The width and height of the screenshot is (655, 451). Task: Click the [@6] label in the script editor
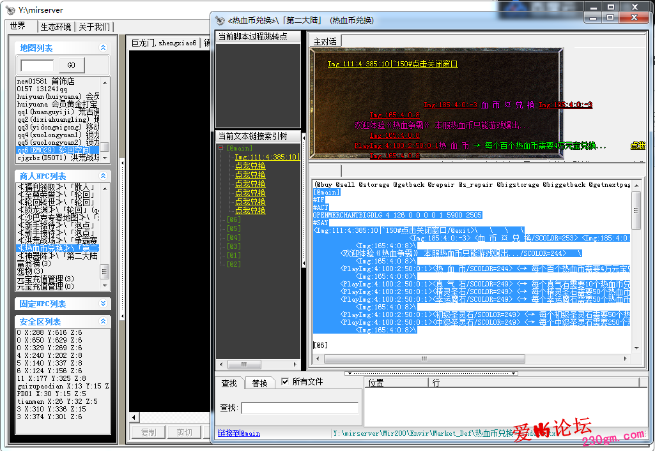(x=320, y=344)
